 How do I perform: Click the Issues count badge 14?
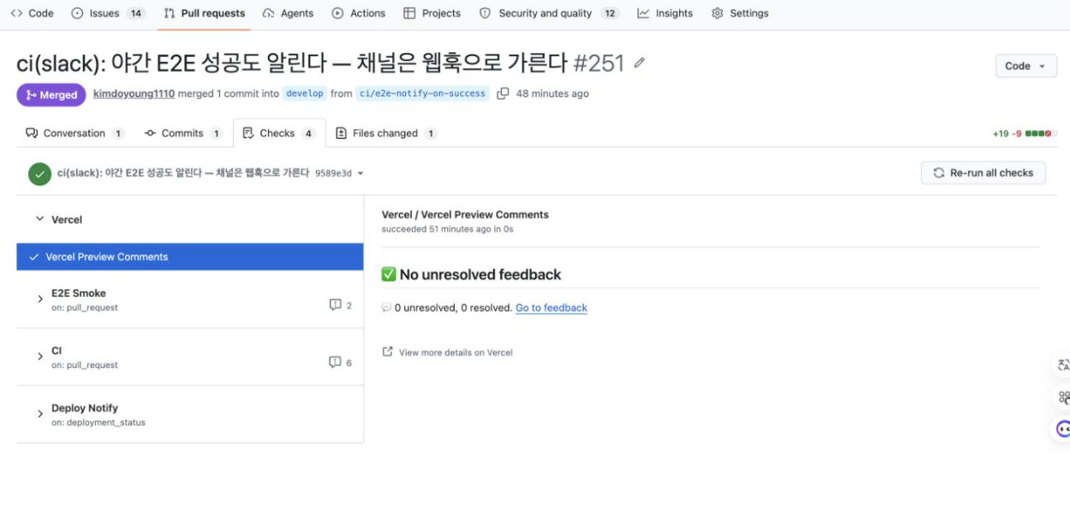point(136,13)
